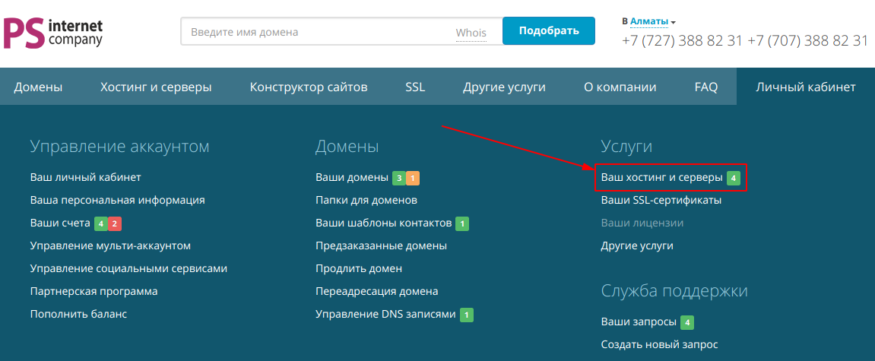Click the badge next to Ваши шаблоны контактов
This screenshot has height=361, width=875.
[x=462, y=223]
